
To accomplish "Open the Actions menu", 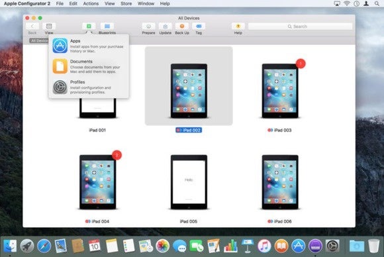I will (x=91, y=3).
